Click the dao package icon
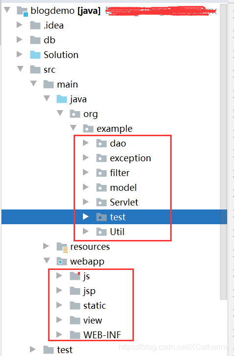This screenshot has width=234, height=356. [x=101, y=143]
